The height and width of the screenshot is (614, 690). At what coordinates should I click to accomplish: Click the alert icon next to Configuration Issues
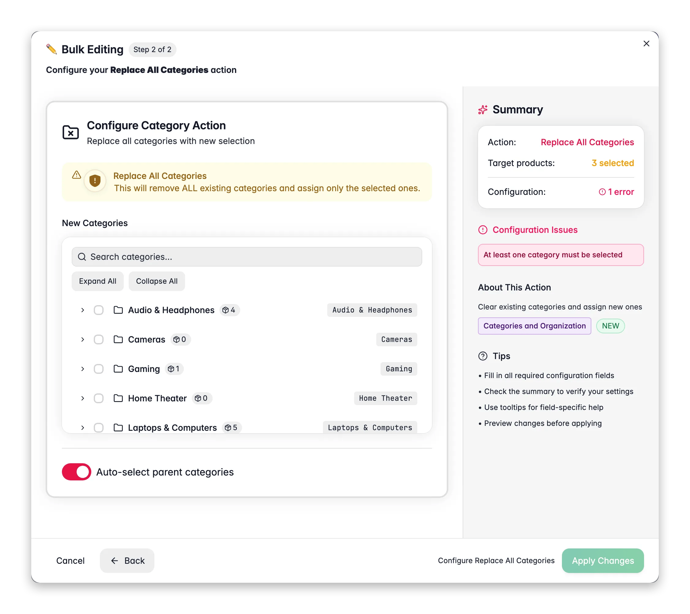pos(483,230)
